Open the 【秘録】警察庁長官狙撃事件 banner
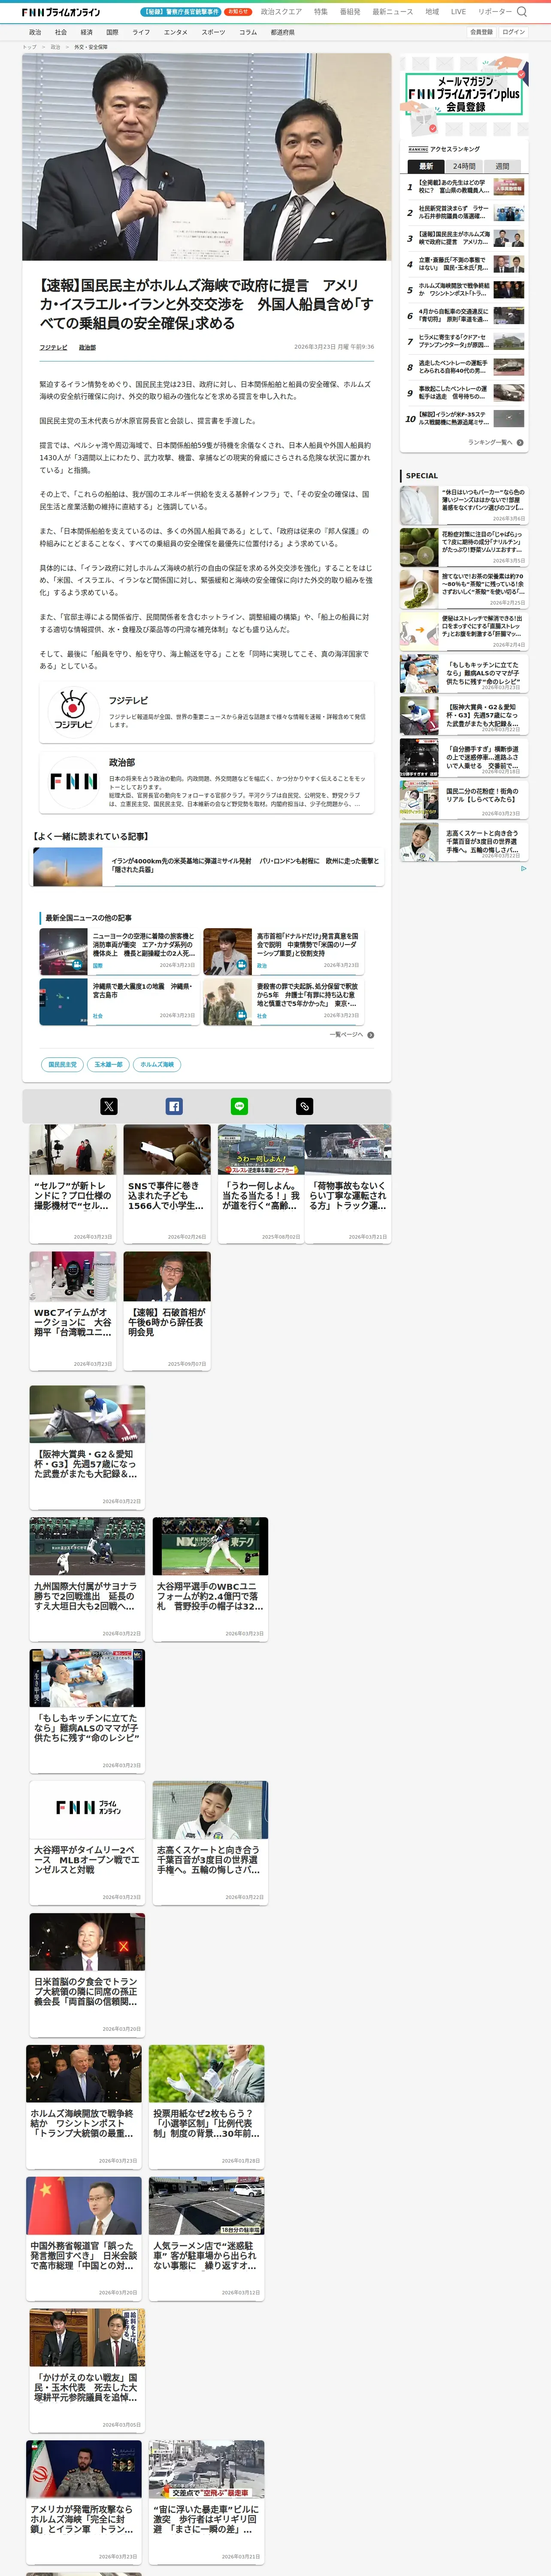Screen dimensions: 551x2576 pos(181,12)
